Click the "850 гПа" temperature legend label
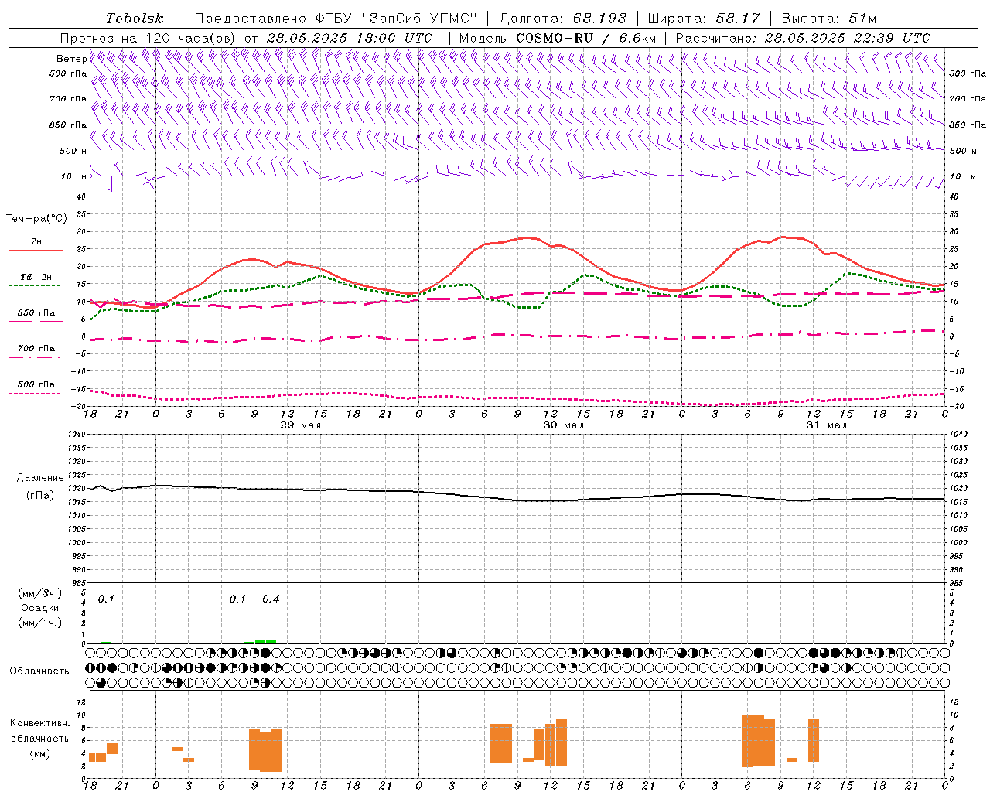990x792 pixels. coord(36,312)
